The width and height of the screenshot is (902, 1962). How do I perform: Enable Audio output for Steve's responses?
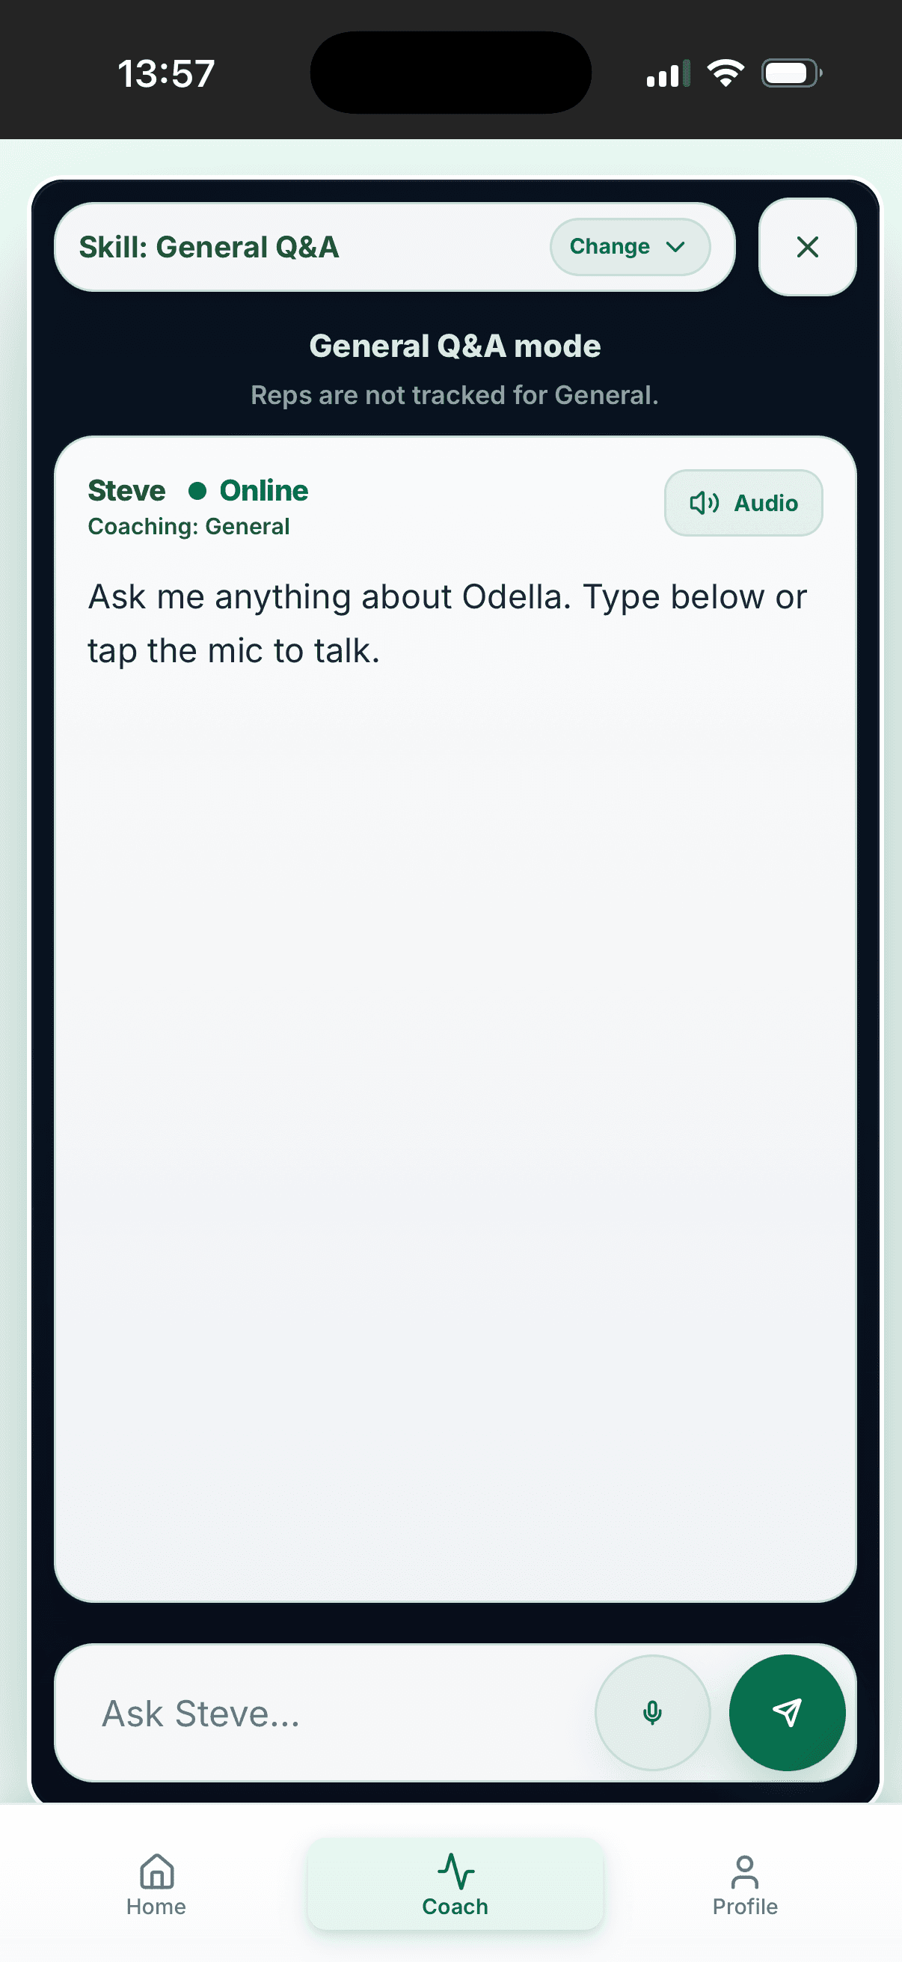coord(742,503)
